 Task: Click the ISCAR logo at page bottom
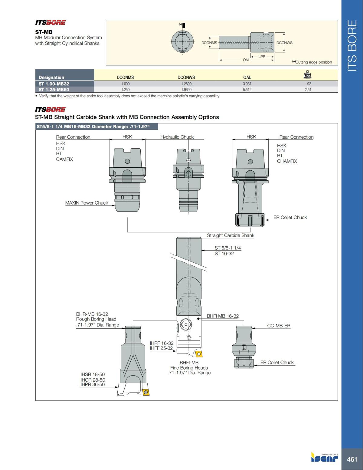coord(325,457)
